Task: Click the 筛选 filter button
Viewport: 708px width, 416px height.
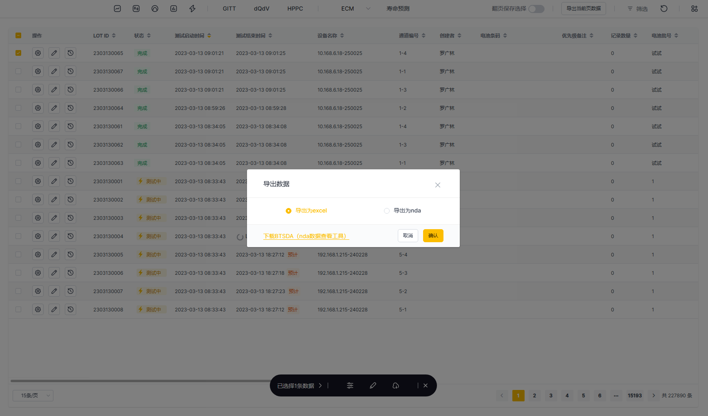Action: [x=637, y=9]
